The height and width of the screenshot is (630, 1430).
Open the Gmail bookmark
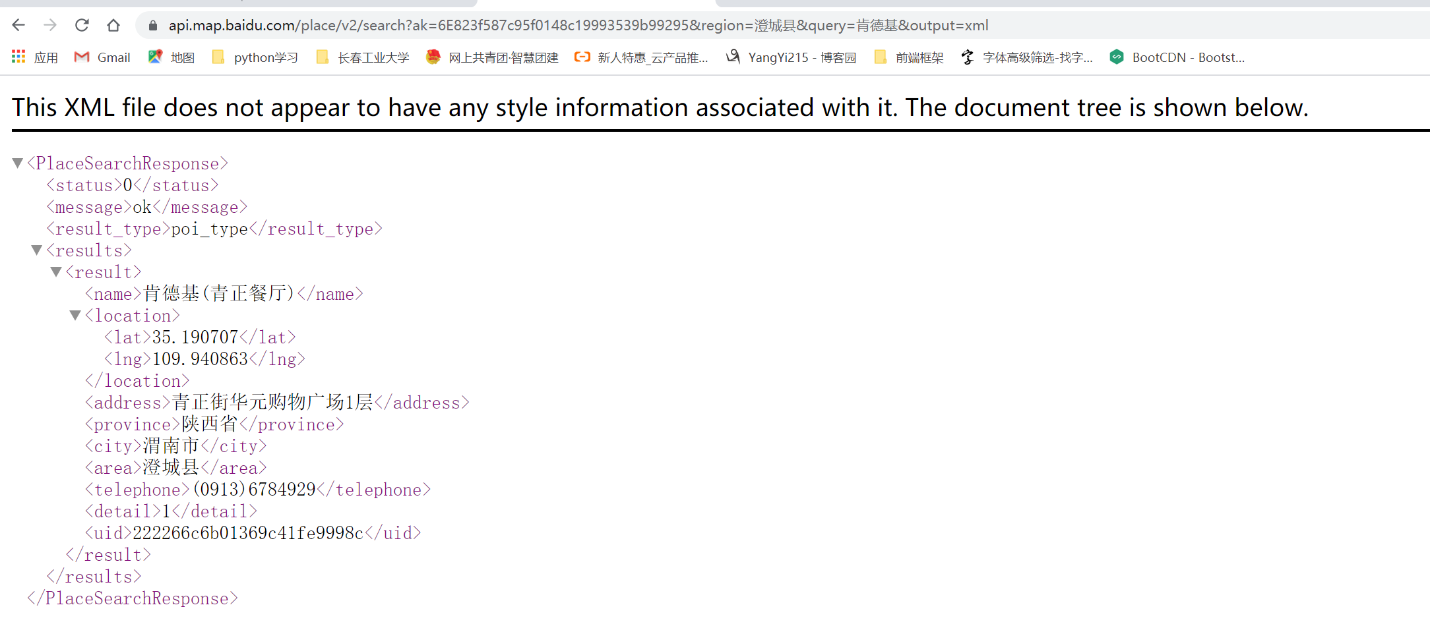(102, 57)
